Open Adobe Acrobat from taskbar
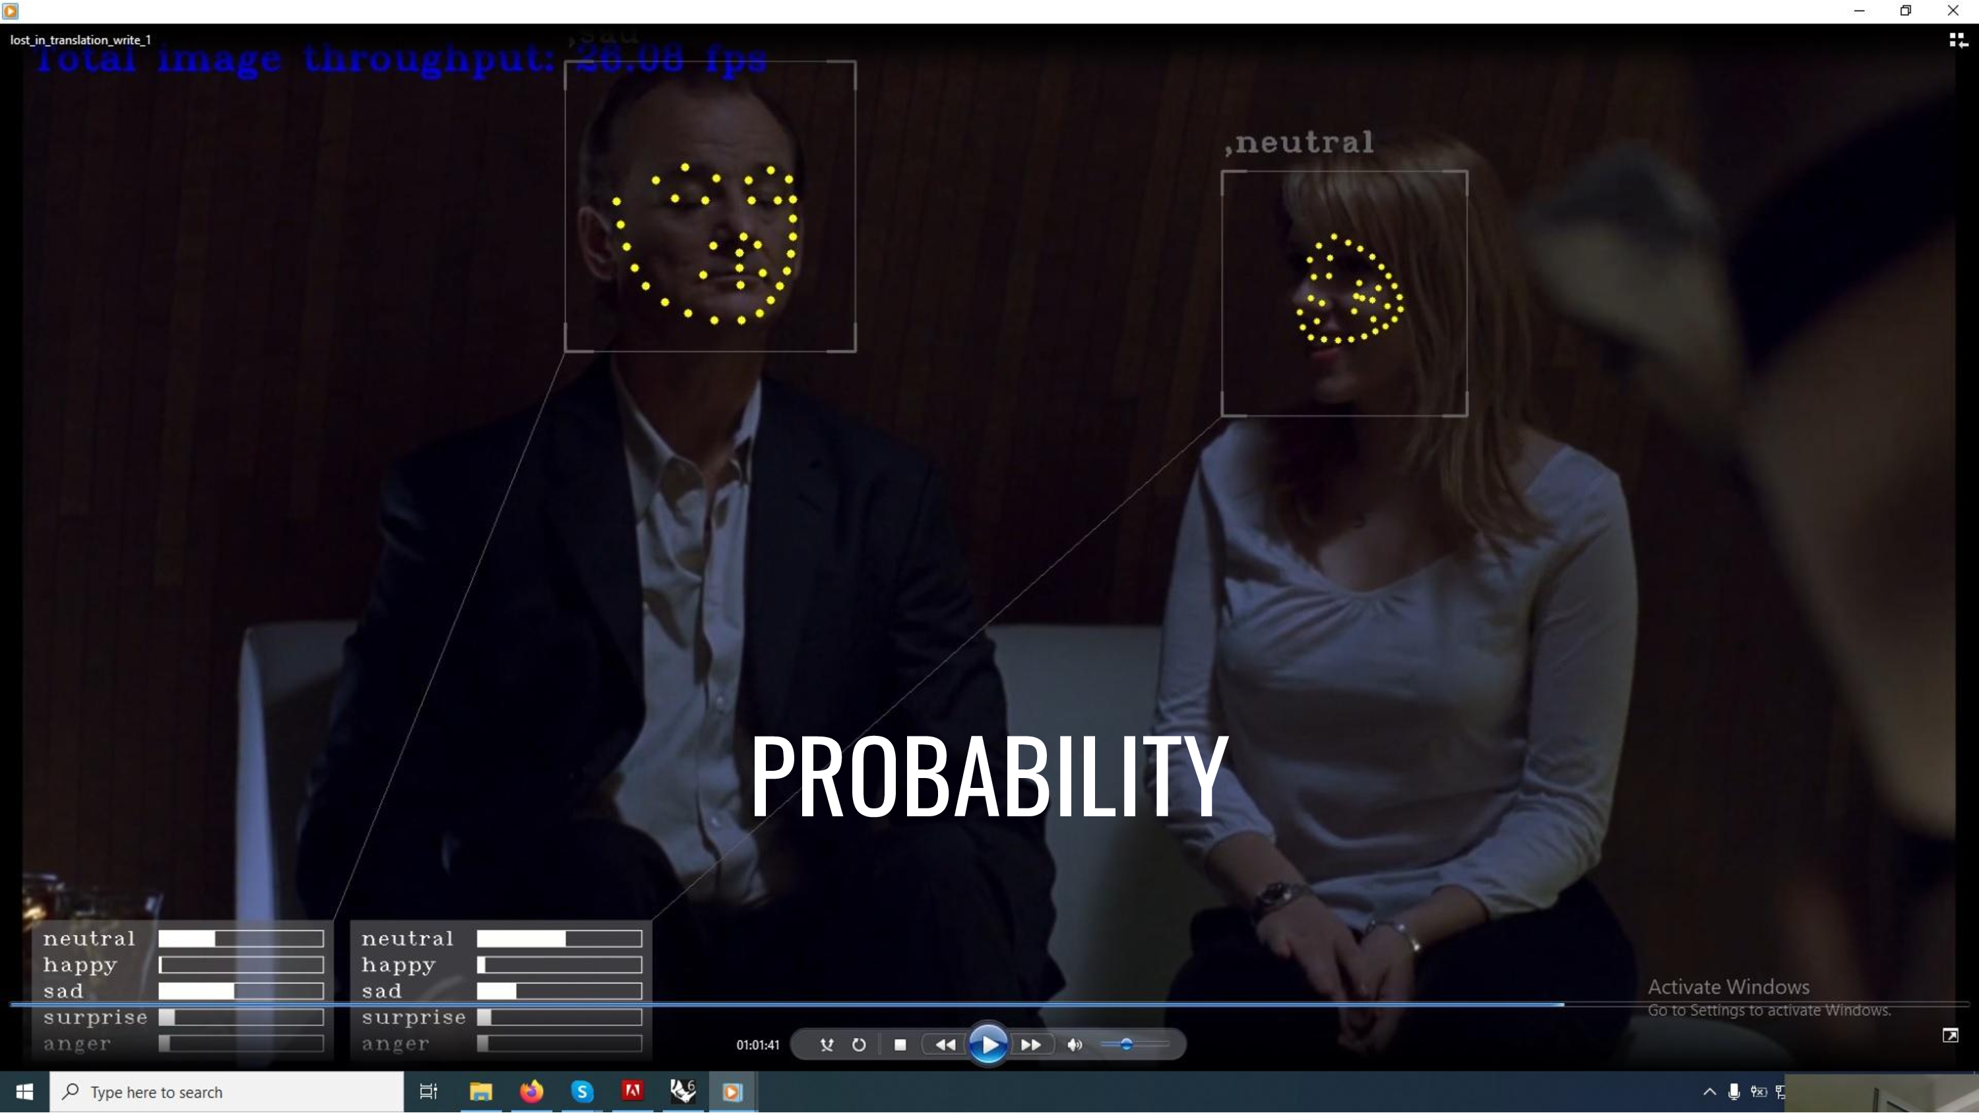 point(632,1091)
